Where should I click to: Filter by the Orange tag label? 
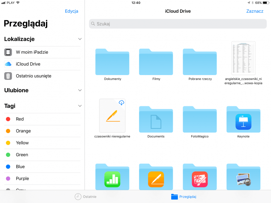[x=23, y=131]
